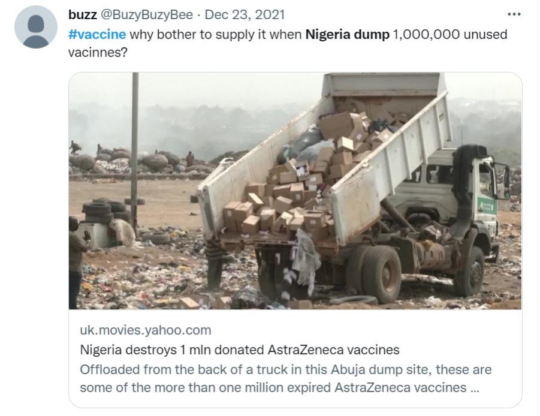Viewport: 540px width, 416px height.
Task: Open headline Nigeria destroys 1 mln donated AstraZeneca vaccines
Action: click(x=240, y=349)
